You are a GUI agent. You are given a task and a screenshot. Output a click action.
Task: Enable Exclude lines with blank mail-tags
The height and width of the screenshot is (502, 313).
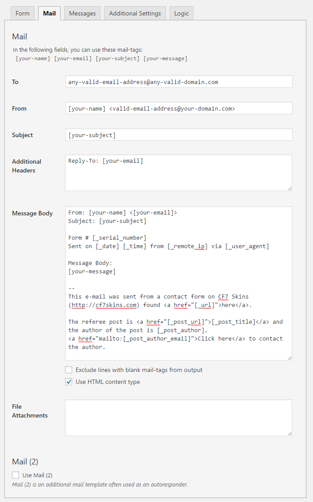[69, 370]
